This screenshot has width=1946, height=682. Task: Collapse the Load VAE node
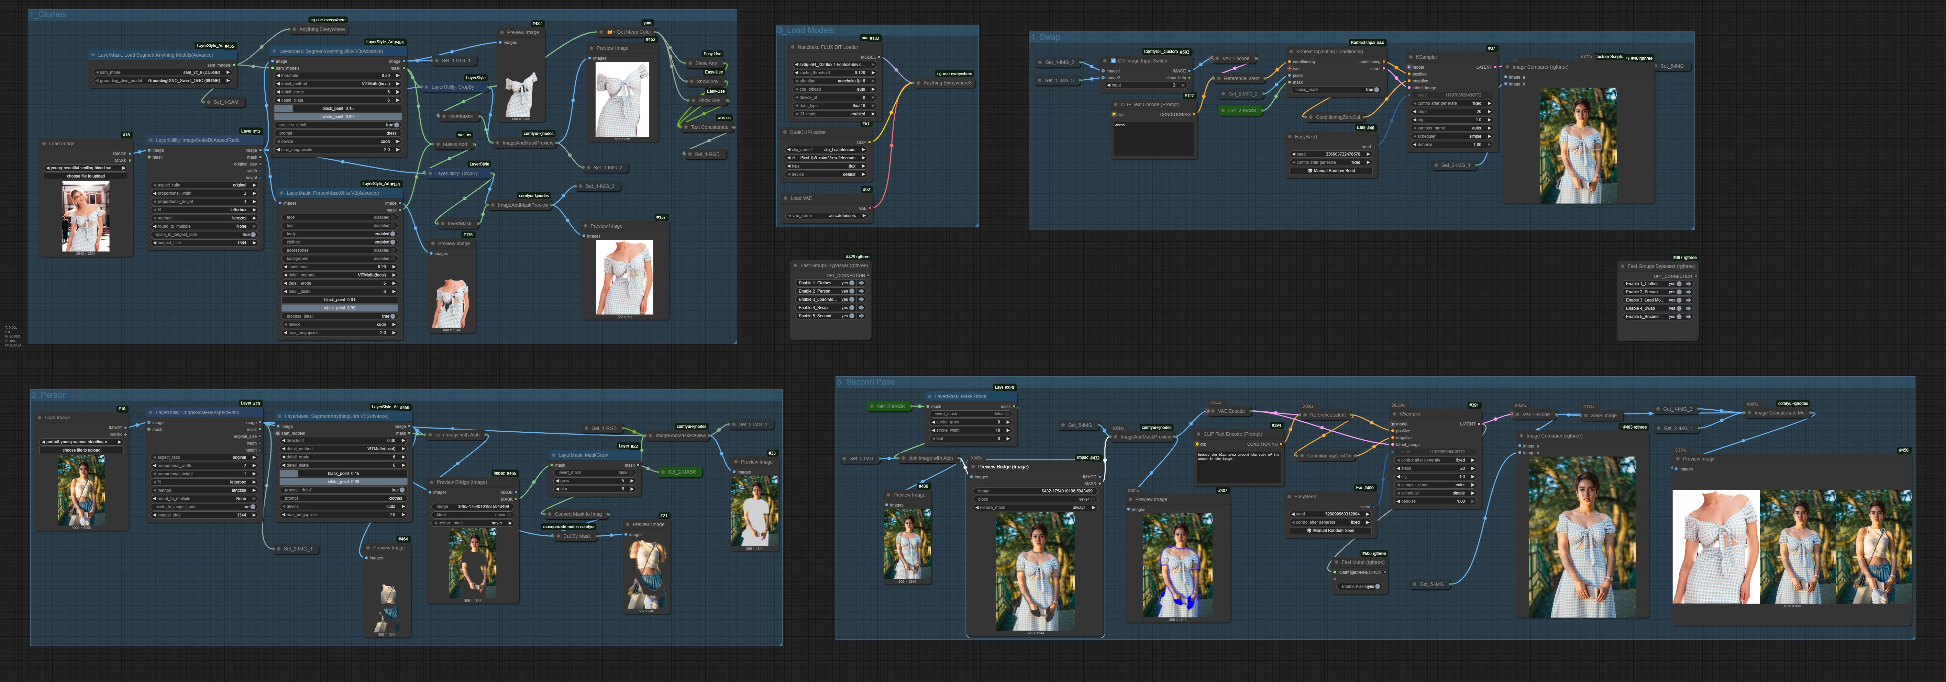click(785, 198)
